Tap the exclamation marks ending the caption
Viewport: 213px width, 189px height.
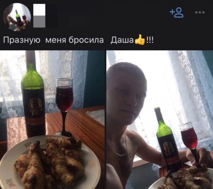tap(150, 40)
